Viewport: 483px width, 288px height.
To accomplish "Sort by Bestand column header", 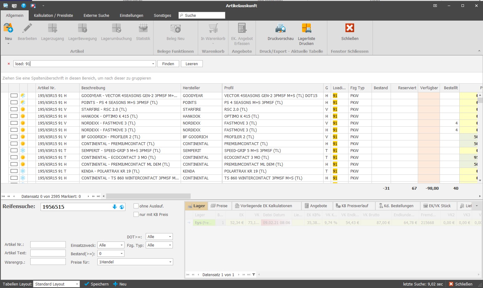I will 381,88.
